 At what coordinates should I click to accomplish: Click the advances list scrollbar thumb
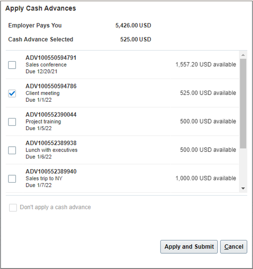click(x=243, y=104)
